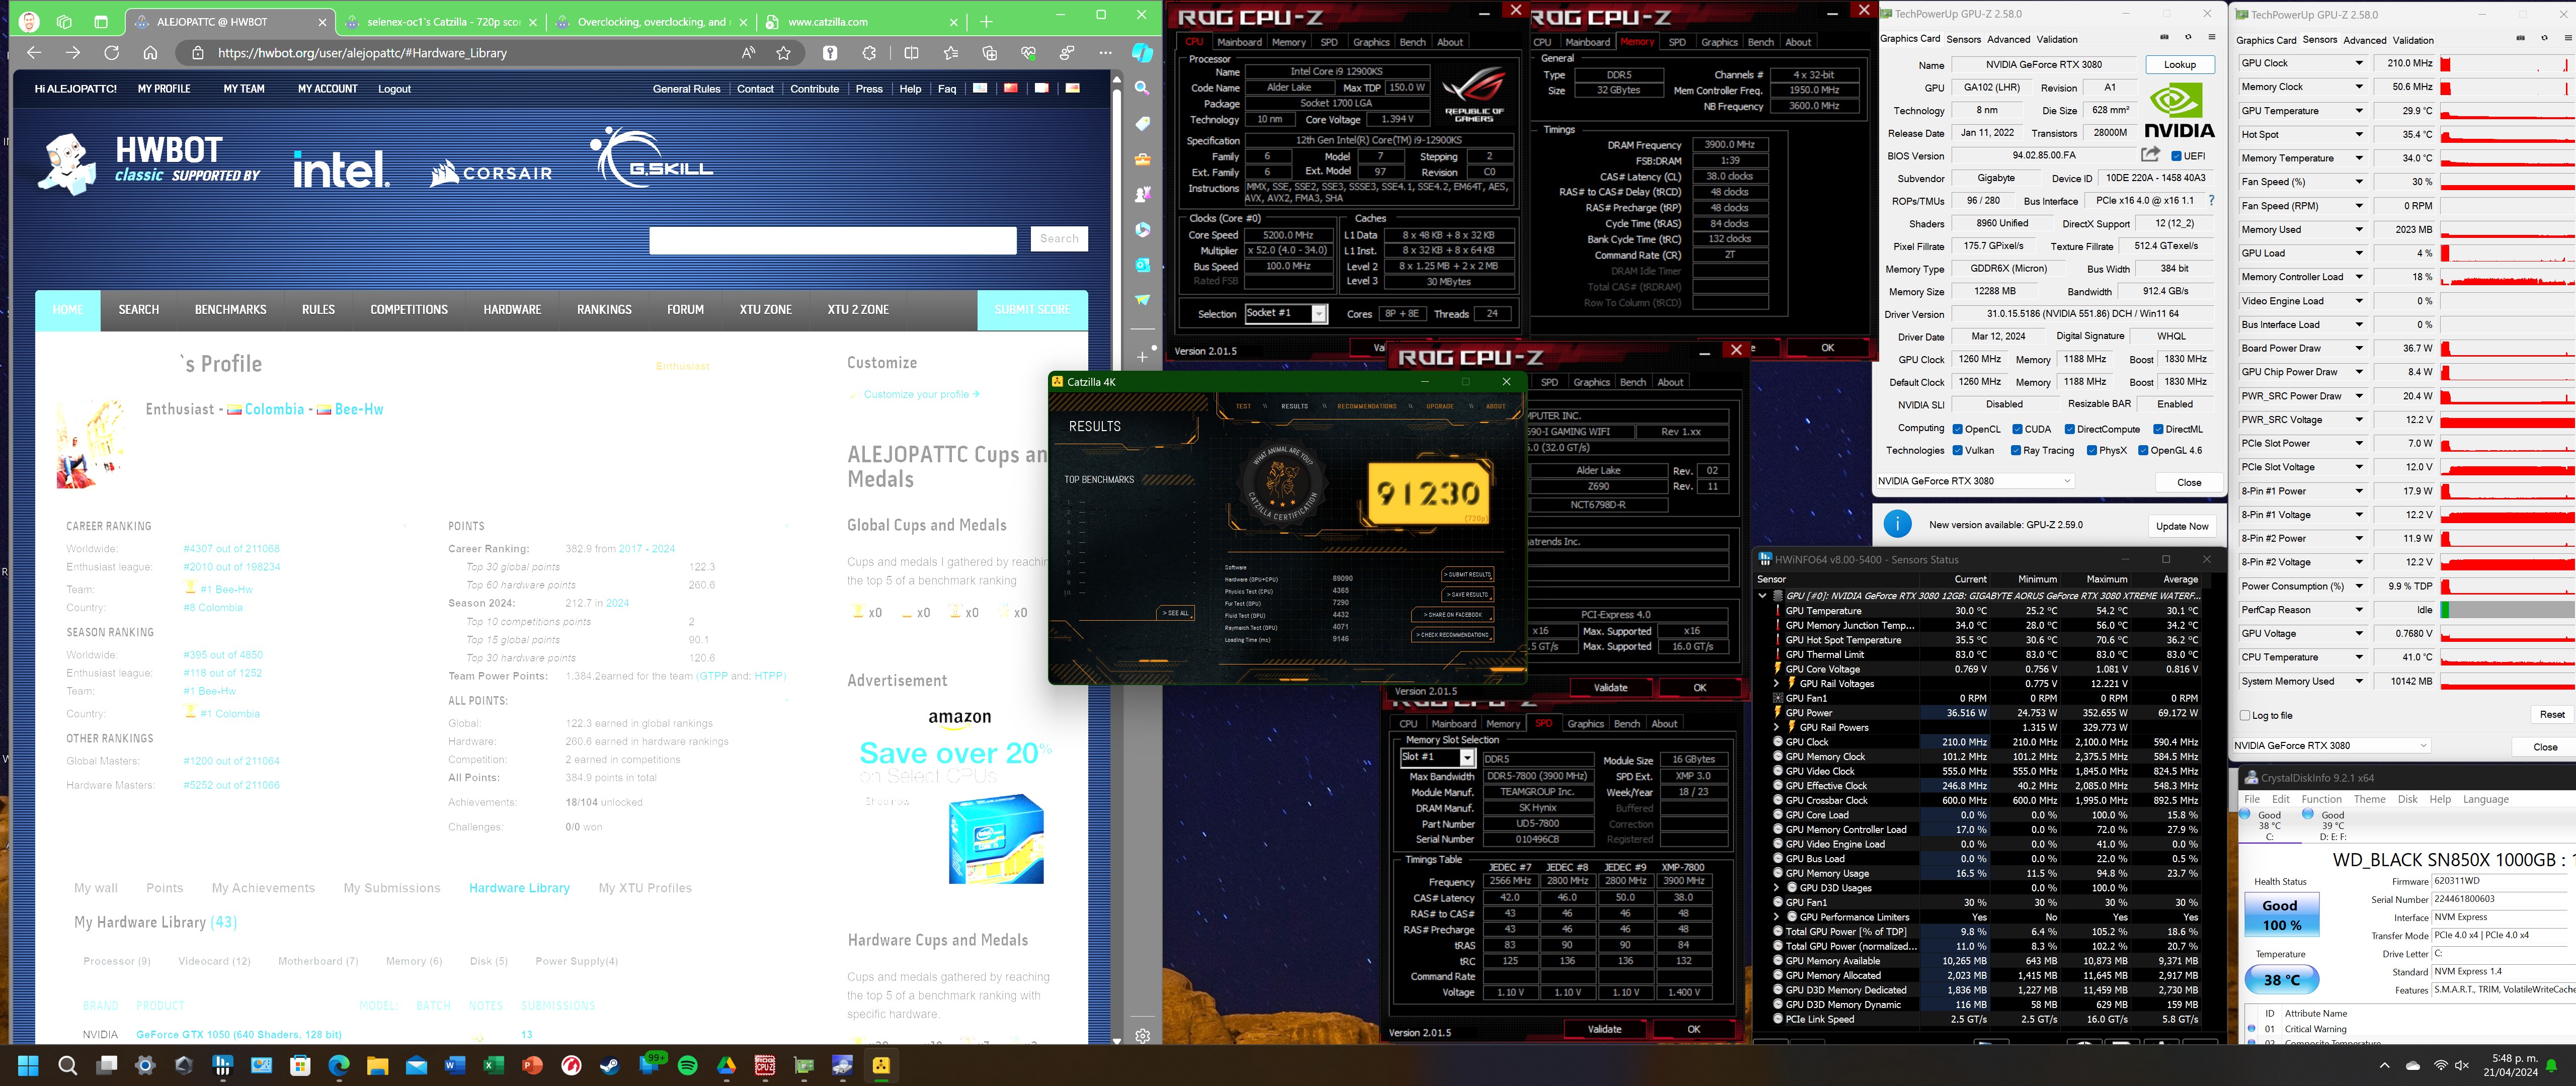Open the Function menu in CrystalDiskInfo
The width and height of the screenshot is (2576, 1086).
[2321, 799]
